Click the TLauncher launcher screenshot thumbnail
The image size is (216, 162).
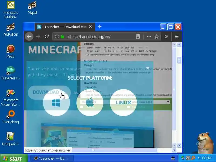click(98, 136)
